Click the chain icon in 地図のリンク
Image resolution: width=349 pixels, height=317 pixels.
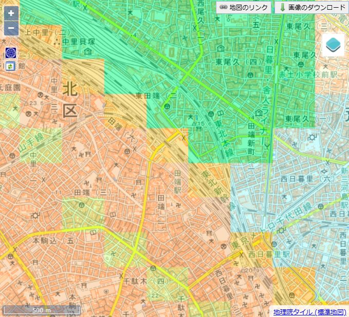pyautogui.click(x=223, y=7)
